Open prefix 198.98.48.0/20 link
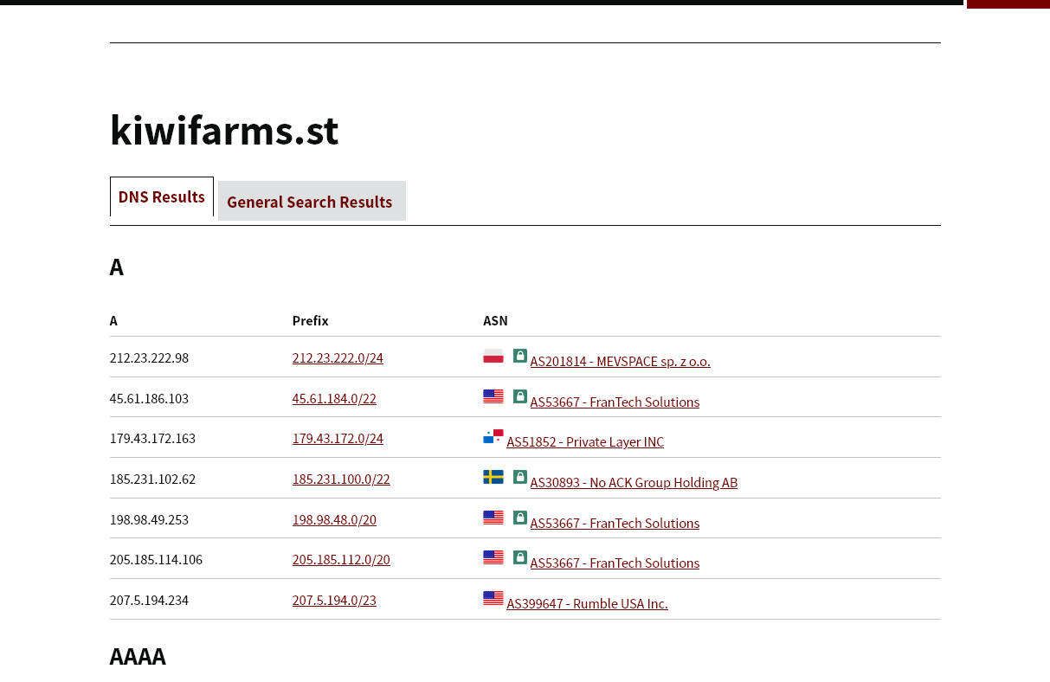The height and width of the screenshot is (682, 1050). coord(334,519)
